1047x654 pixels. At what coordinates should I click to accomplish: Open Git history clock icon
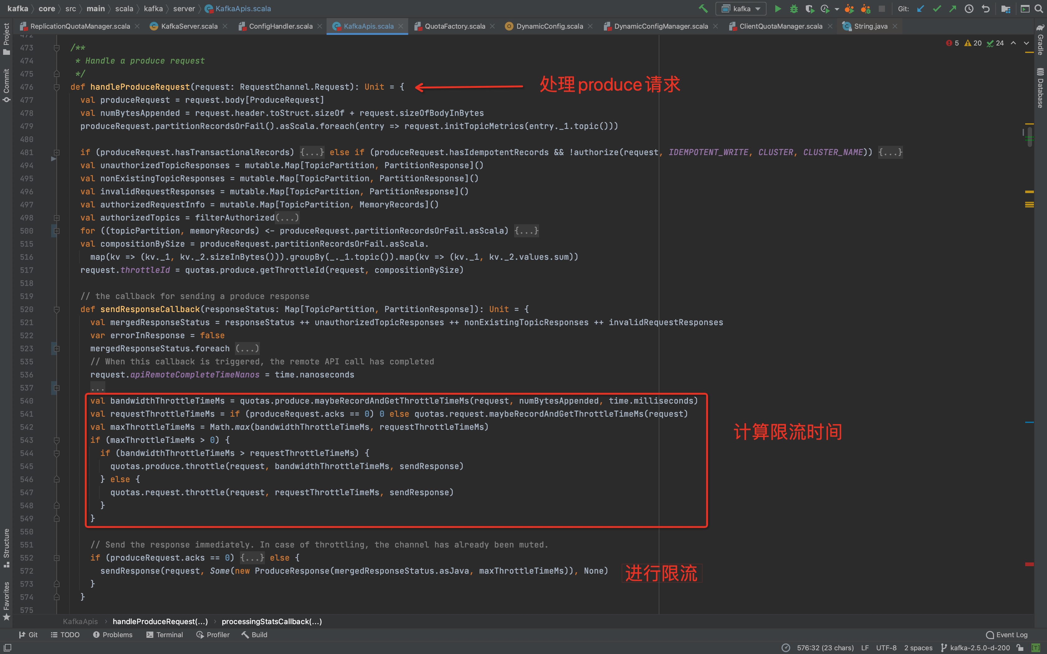[969, 9]
